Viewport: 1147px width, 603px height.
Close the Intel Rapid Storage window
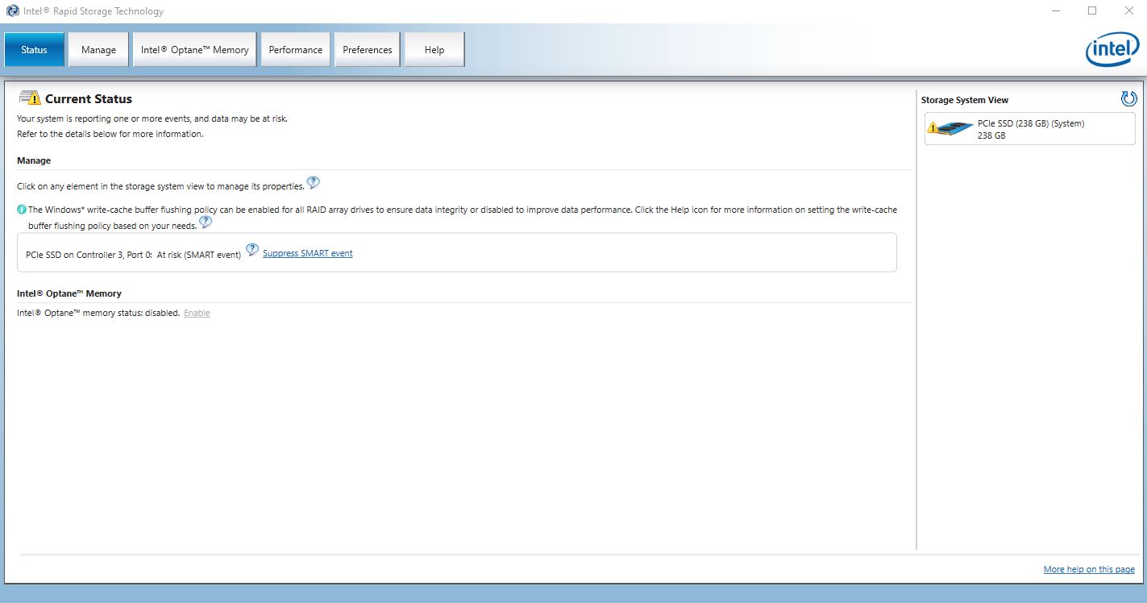click(x=1128, y=10)
